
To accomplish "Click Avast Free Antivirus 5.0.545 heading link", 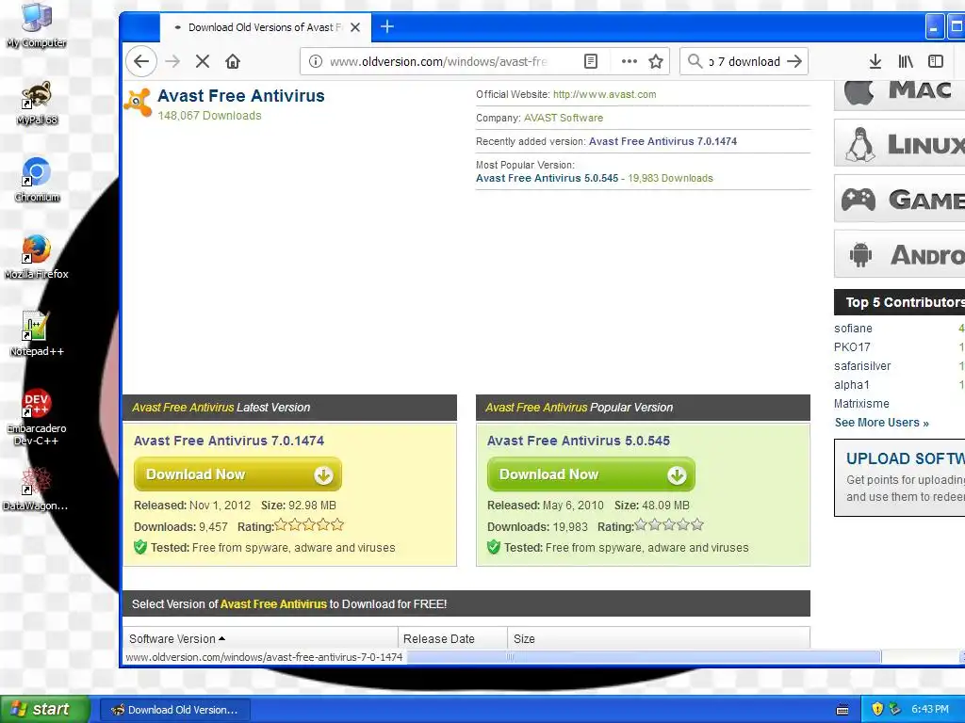I will coord(579,441).
